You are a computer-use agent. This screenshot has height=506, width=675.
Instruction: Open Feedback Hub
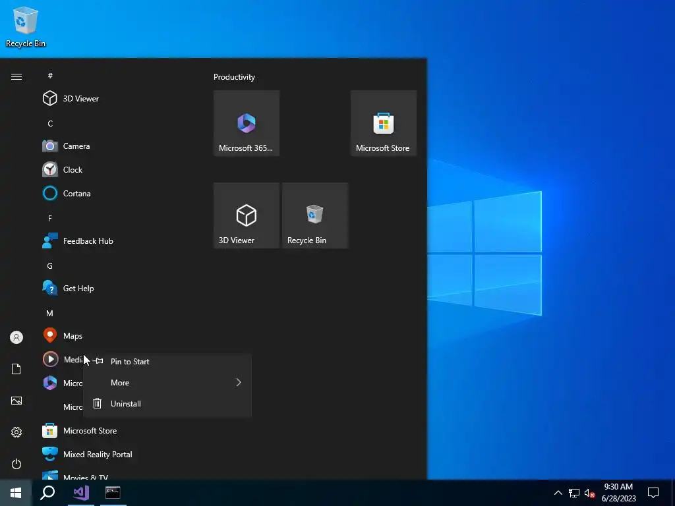(x=78, y=241)
